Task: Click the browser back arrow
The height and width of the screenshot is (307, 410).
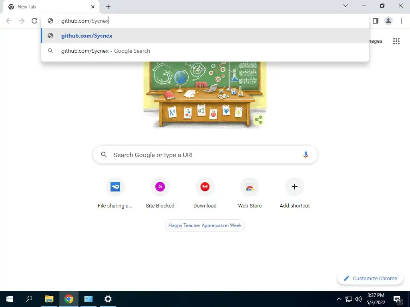Action: [9, 21]
